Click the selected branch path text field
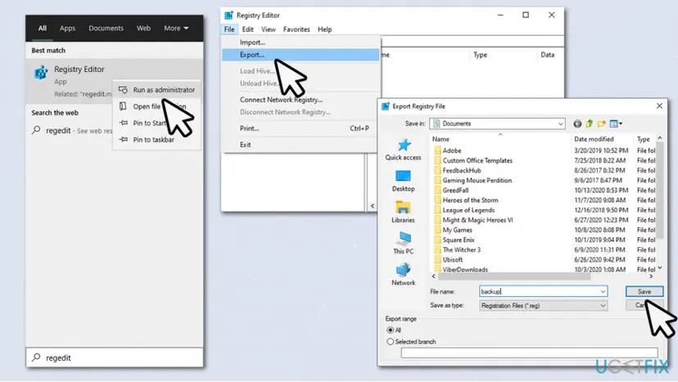The width and height of the screenshot is (678, 382). pos(529,353)
